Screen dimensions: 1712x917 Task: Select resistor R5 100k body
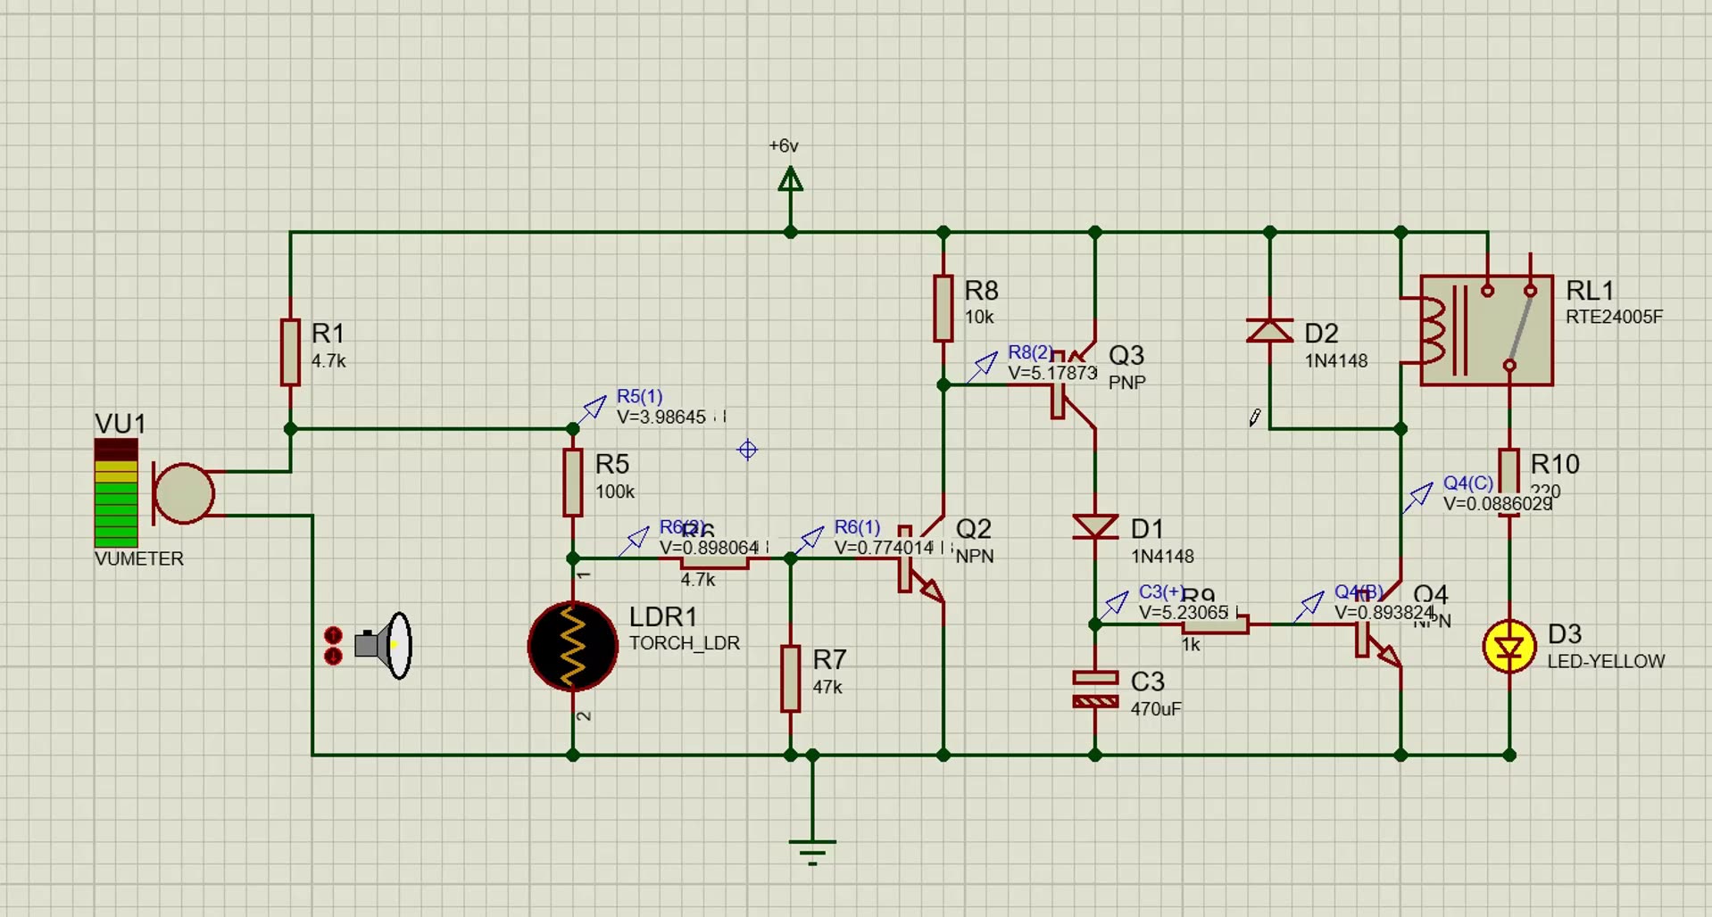tap(573, 483)
